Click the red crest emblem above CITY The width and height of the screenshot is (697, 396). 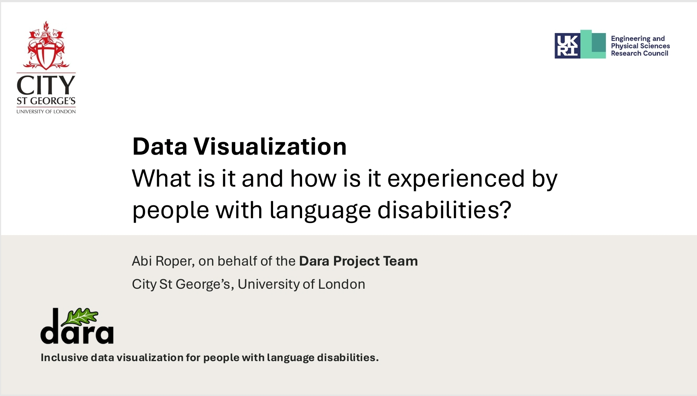[46, 46]
